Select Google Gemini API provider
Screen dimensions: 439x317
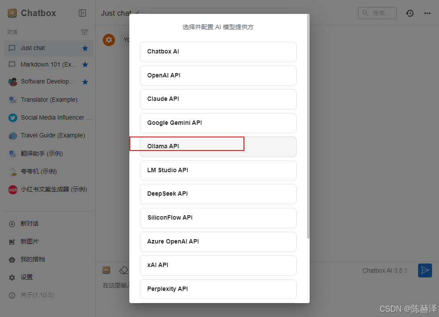coord(218,123)
